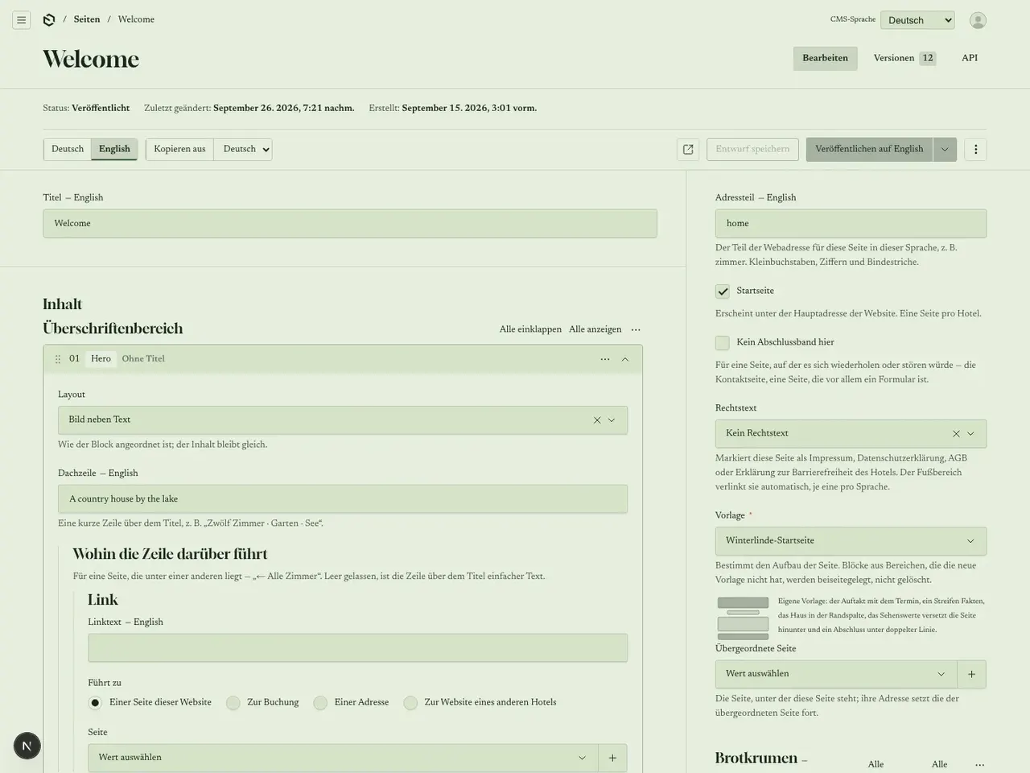Click the Titel English input field
1030x773 pixels.
pos(350,224)
